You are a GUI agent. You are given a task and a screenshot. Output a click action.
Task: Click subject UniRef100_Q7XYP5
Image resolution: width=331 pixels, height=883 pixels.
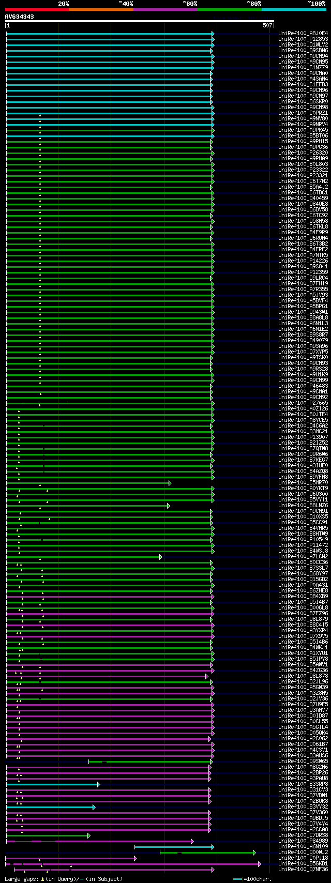303,352
